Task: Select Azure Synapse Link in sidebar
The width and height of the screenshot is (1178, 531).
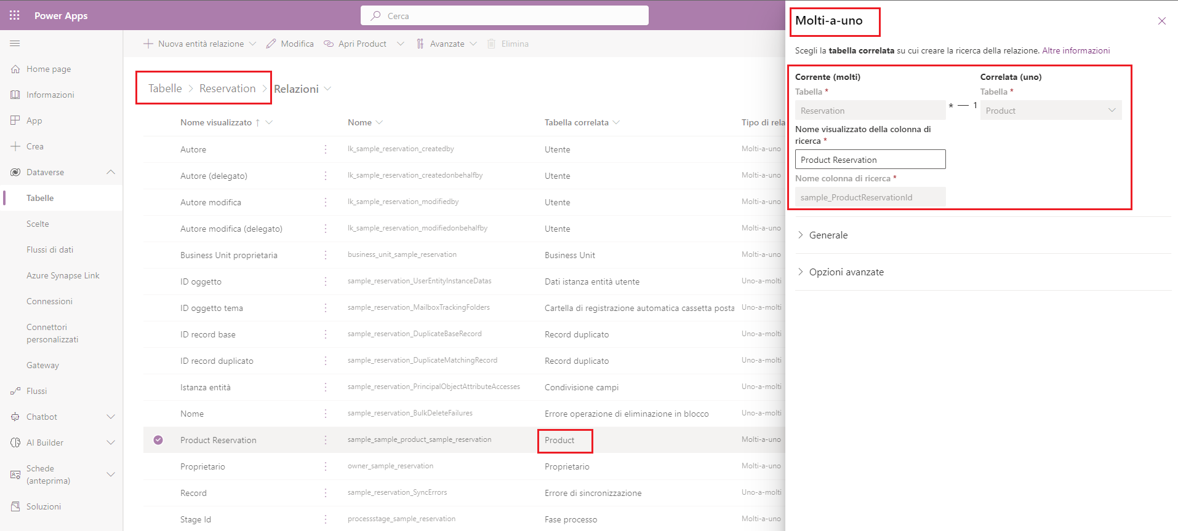Action: 63,275
